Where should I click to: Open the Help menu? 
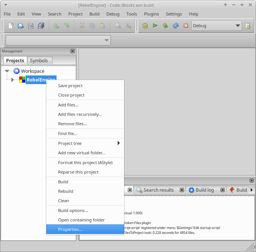[x=193, y=14]
